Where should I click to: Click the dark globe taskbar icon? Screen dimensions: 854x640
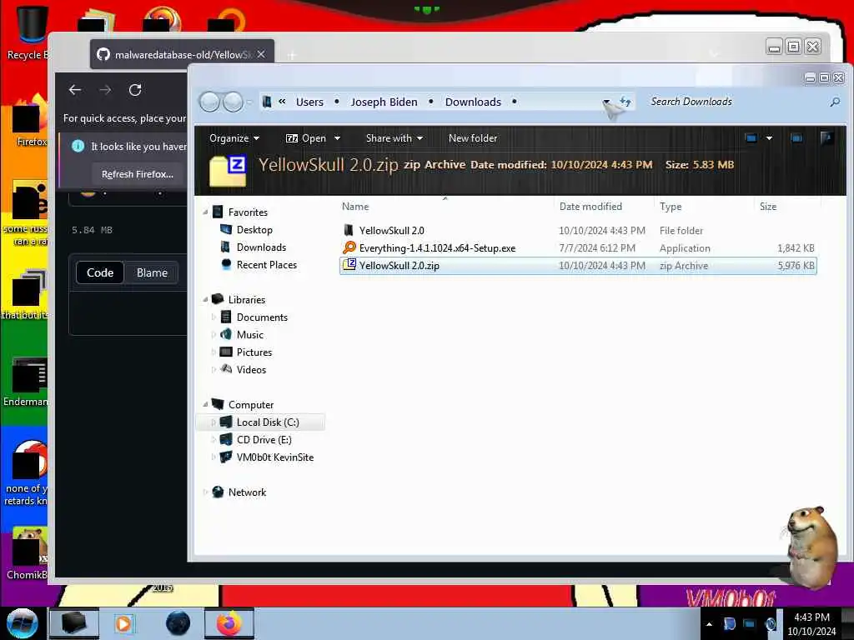[x=178, y=623]
